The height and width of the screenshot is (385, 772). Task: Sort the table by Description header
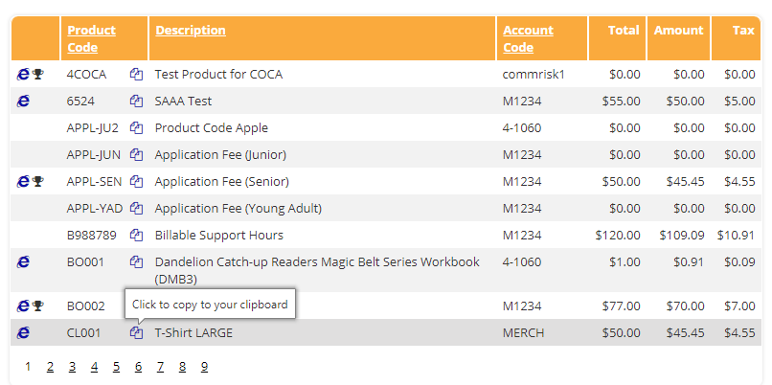[x=191, y=31]
